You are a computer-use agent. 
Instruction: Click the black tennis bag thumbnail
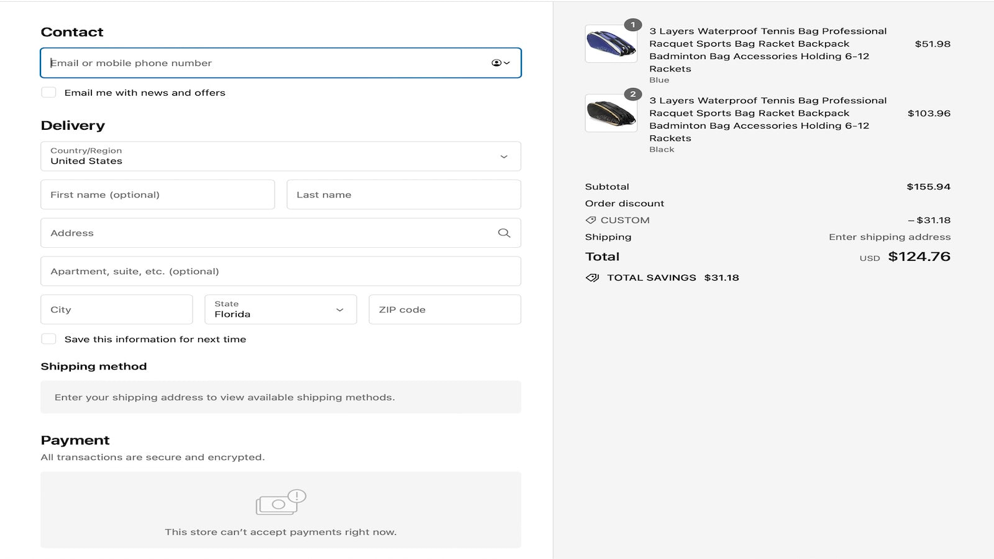coord(611,114)
